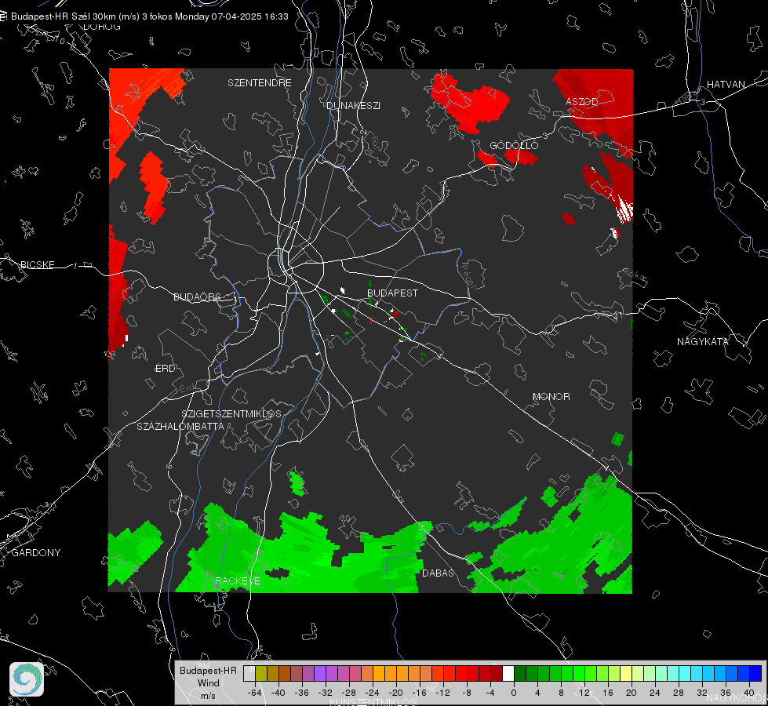The width and height of the screenshot is (768, 706).
Task: Click the DOROG town label
Action: 102,27
